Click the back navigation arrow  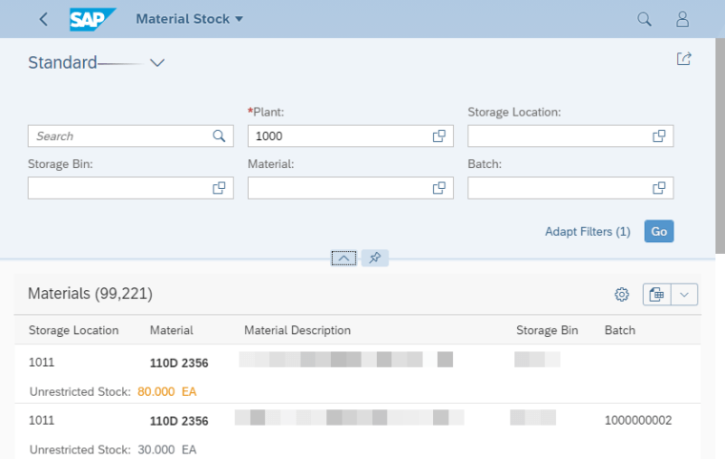[43, 19]
